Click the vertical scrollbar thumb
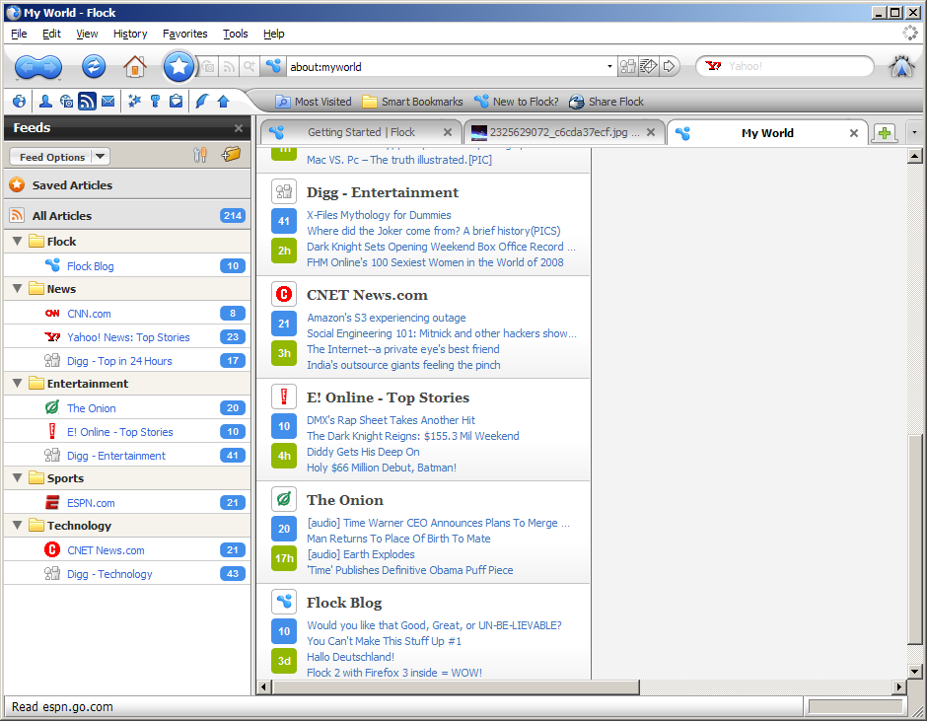This screenshot has height=721, width=927. pyautogui.click(x=914, y=539)
